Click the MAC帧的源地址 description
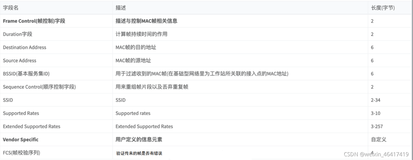The height and width of the screenshot is (160, 413). 133,60
